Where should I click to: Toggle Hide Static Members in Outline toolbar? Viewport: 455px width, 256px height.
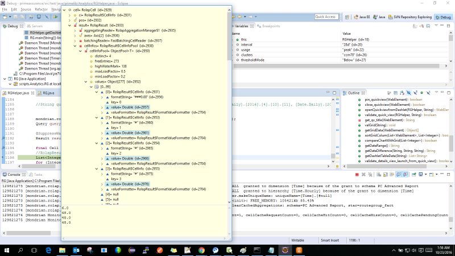pyautogui.click(x=415, y=93)
